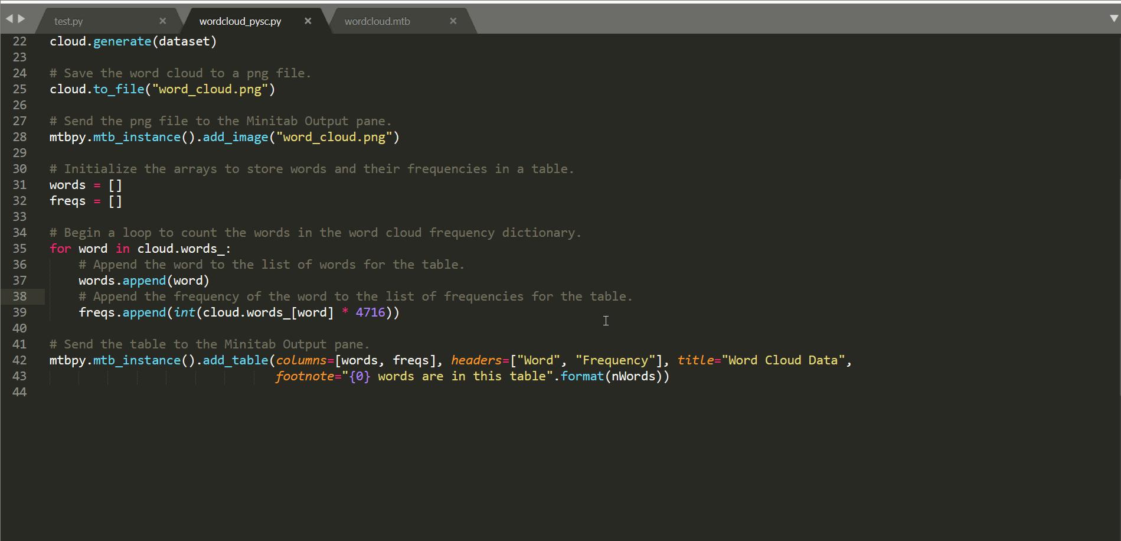This screenshot has width=1121, height=541.
Task: Click the generate method on line 22
Action: click(x=122, y=41)
